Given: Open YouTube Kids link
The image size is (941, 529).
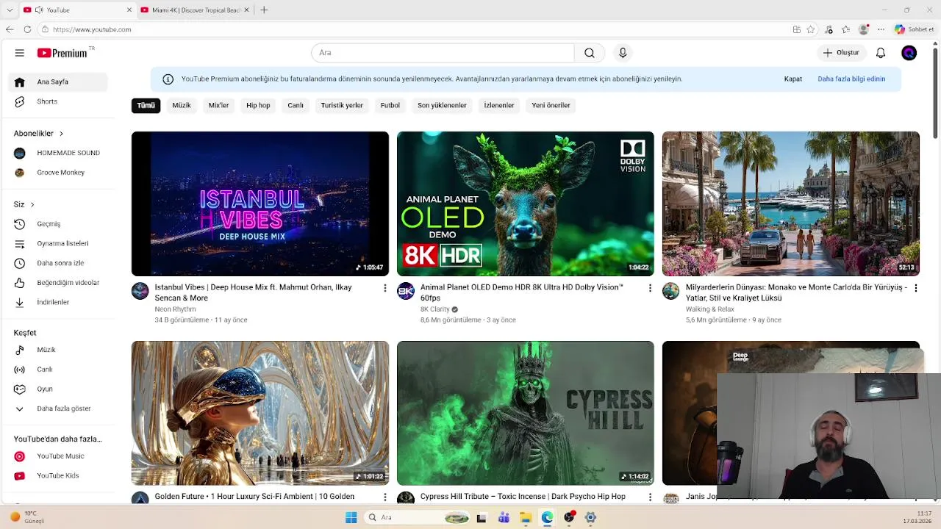Looking at the screenshot, I should (59, 476).
